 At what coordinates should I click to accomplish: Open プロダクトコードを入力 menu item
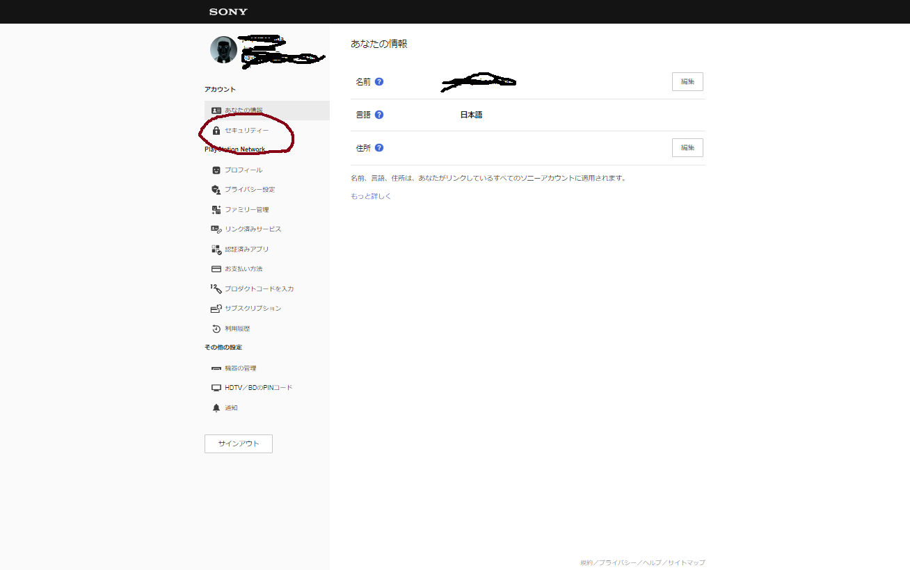click(259, 288)
